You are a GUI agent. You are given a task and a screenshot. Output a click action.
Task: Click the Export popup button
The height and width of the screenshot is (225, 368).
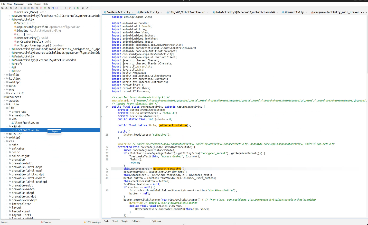[55, 132]
